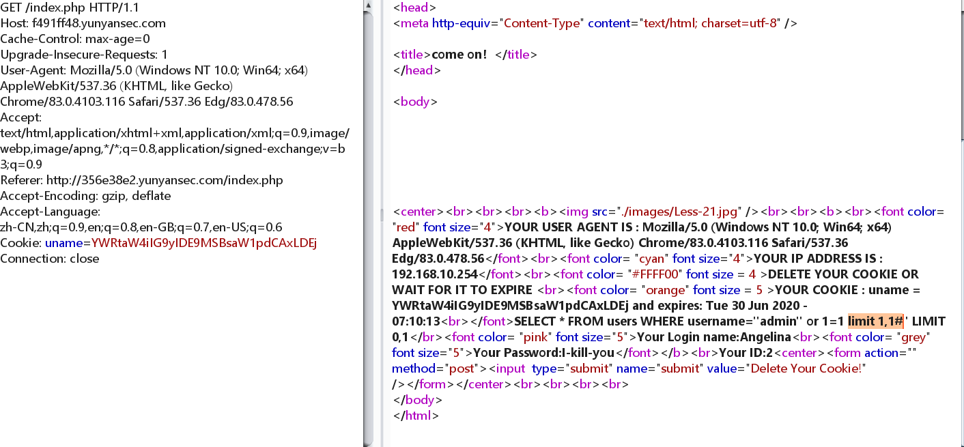Click the scroll-up arrow of request panel scrollbar
The width and height of the screenshot is (964, 447).
tap(368, 5)
